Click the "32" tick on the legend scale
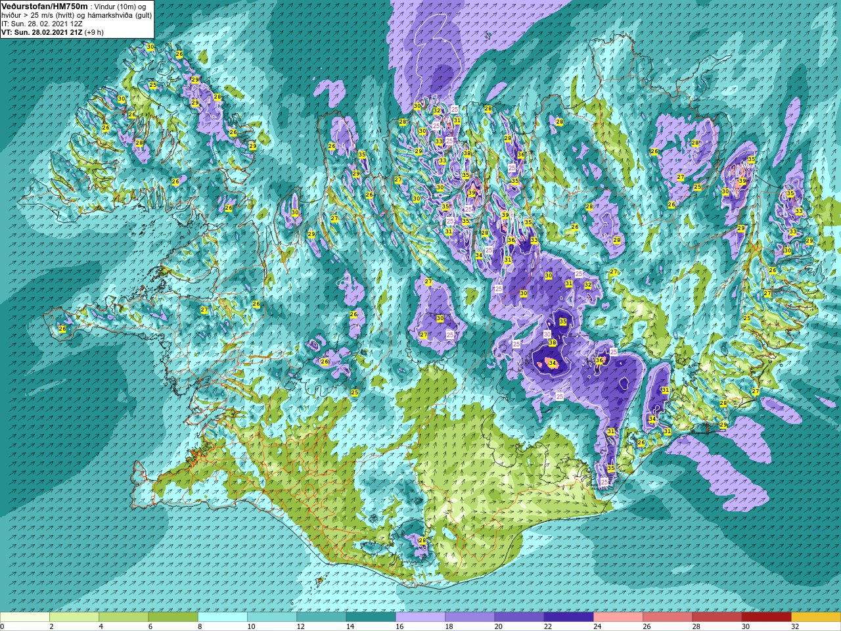This screenshot has width=841, height=631. pyautogui.click(x=795, y=626)
